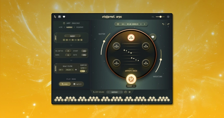Click the START value field
The image size is (224, 118).
84,51
